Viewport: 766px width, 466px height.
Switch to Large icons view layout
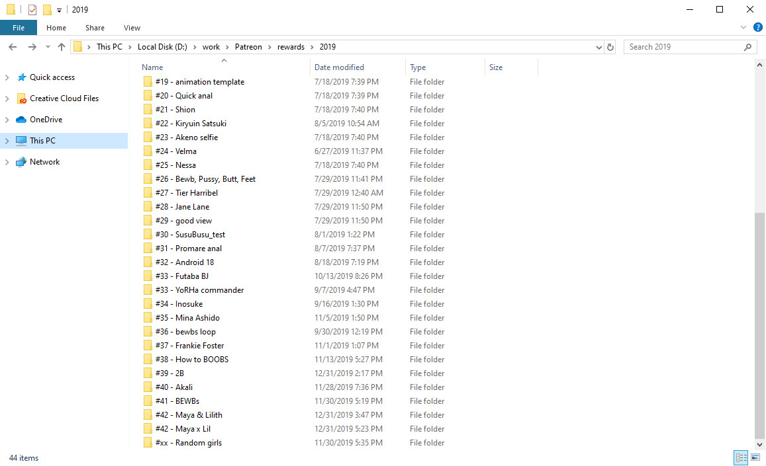coord(755,457)
